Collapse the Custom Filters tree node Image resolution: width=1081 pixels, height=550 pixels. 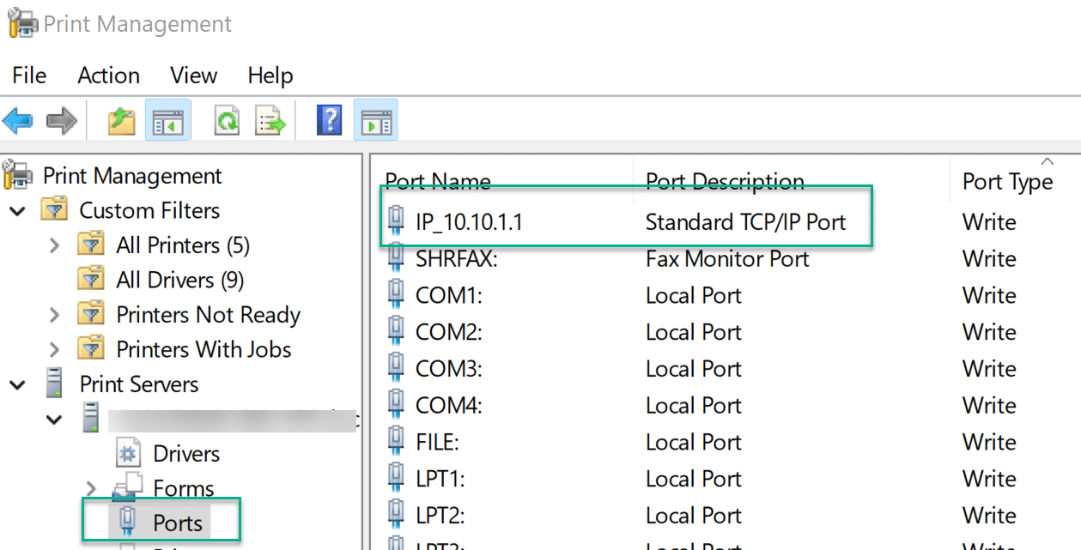click(17, 210)
